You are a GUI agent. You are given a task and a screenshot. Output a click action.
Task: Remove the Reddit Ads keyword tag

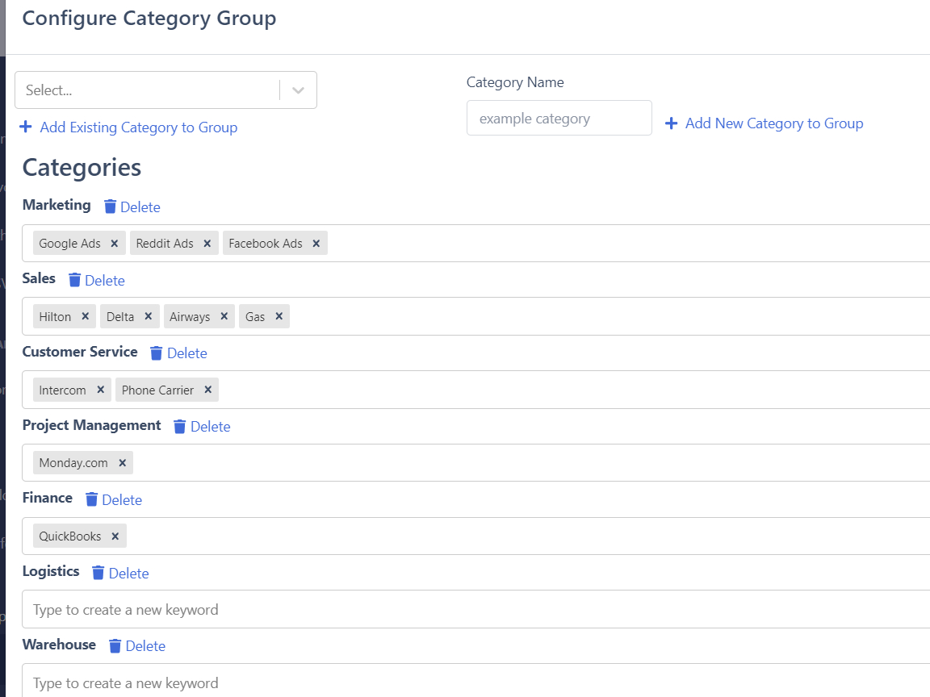point(207,244)
